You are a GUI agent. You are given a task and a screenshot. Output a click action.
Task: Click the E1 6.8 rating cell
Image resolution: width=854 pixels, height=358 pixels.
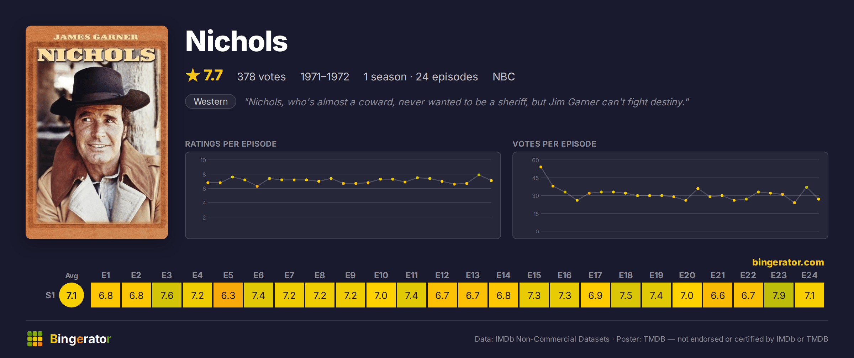106,295
